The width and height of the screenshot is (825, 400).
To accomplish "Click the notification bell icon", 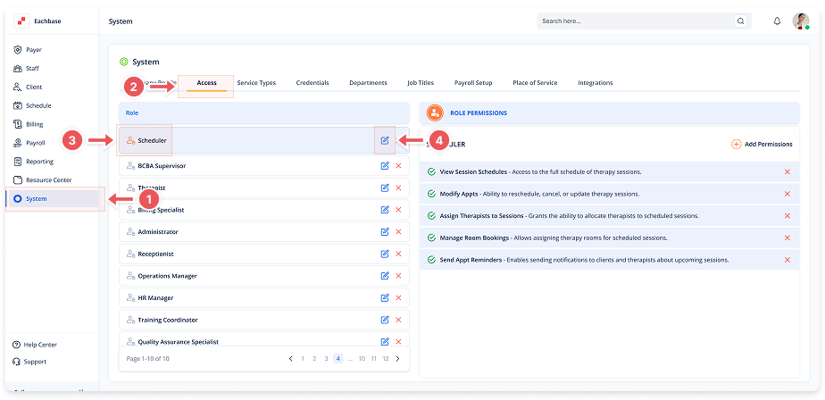I will [x=776, y=21].
